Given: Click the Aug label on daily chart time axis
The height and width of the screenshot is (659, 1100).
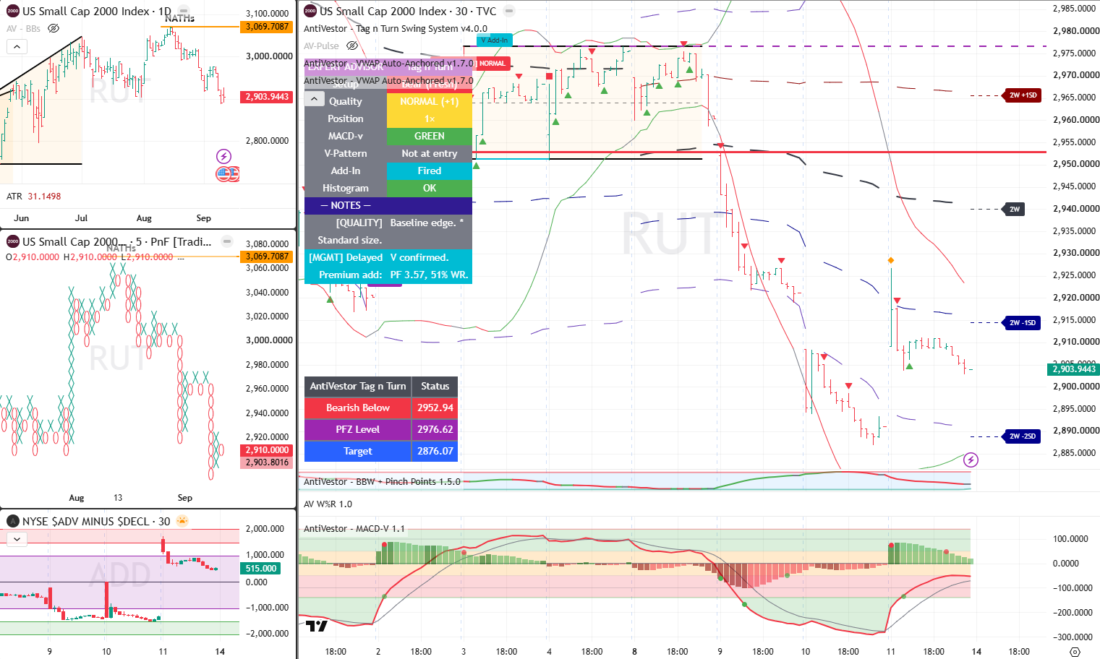Looking at the screenshot, I should [144, 218].
